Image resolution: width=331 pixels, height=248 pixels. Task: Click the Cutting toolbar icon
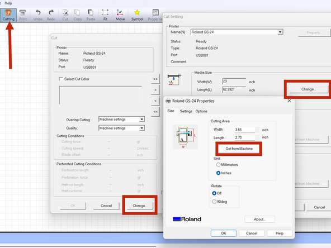(x=8, y=15)
